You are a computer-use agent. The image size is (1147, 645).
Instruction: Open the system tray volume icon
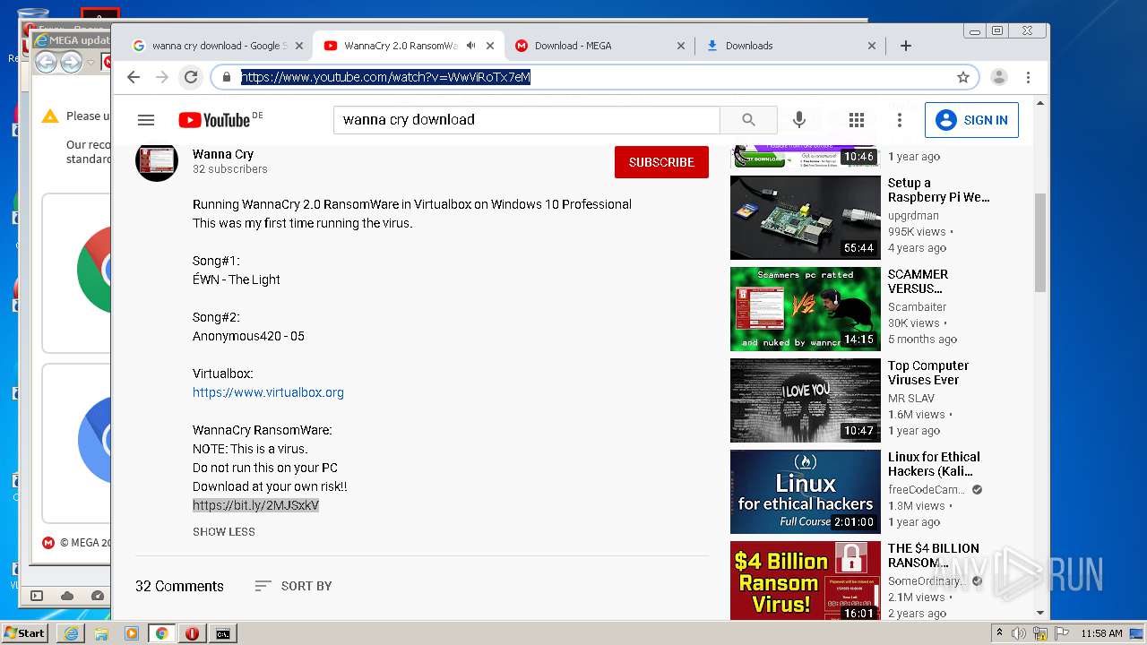pyautogui.click(x=1020, y=633)
